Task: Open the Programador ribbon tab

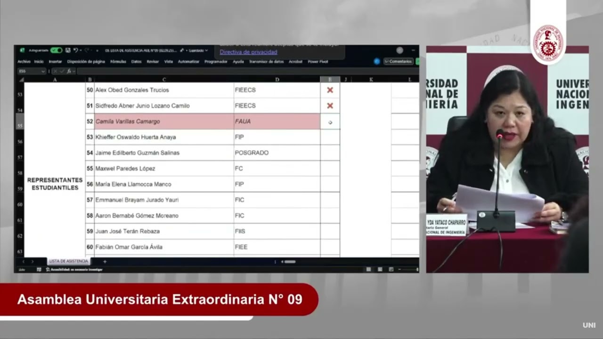Action: pos(216,62)
